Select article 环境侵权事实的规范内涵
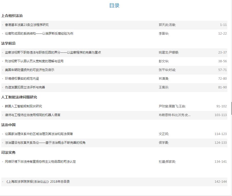 pyautogui.click(x=22, y=79)
